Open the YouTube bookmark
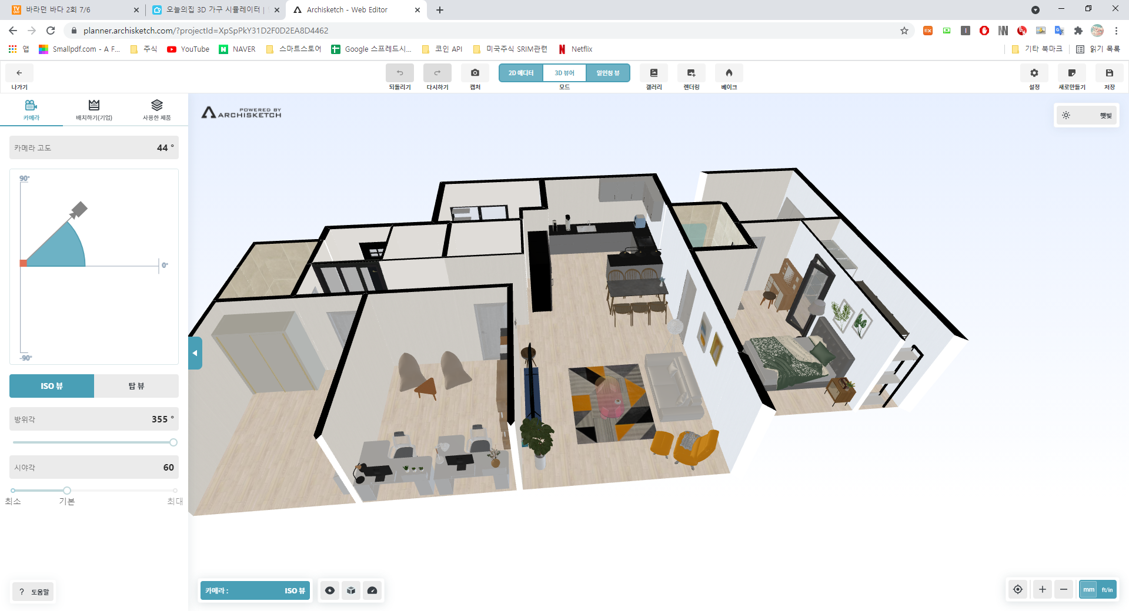 188,49
